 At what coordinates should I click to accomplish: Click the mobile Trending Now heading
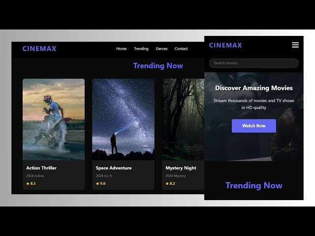[x=254, y=185]
